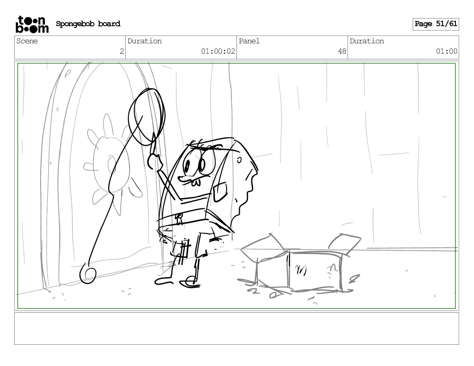Click the empty notes box below the panel
This screenshot has height=366, width=474.
(x=237, y=328)
